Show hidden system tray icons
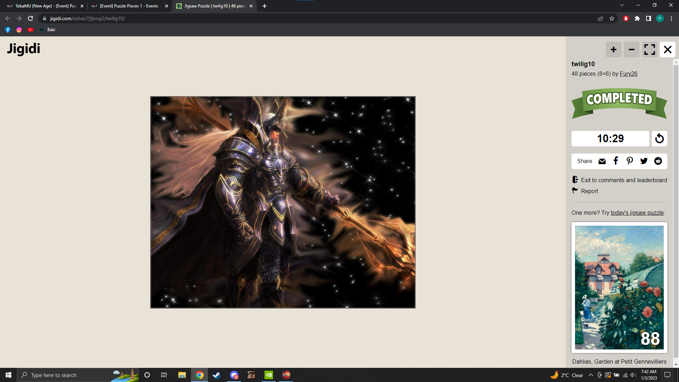The image size is (679, 382). pos(591,375)
